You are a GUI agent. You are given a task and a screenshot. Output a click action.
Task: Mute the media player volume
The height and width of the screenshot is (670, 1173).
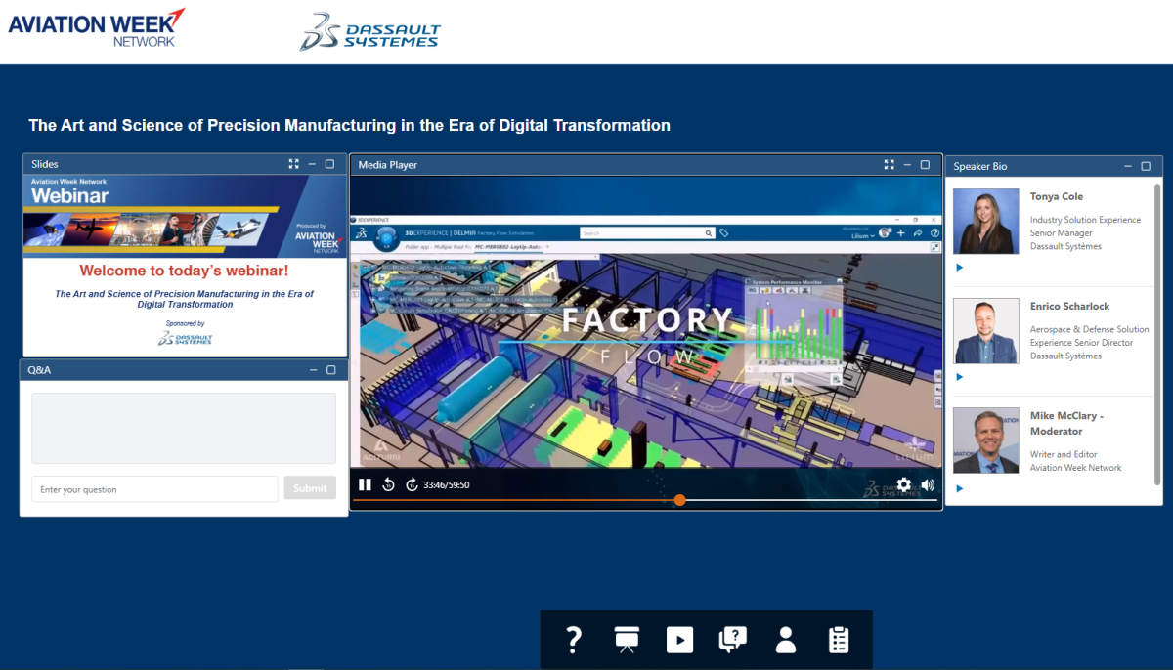[x=928, y=484]
